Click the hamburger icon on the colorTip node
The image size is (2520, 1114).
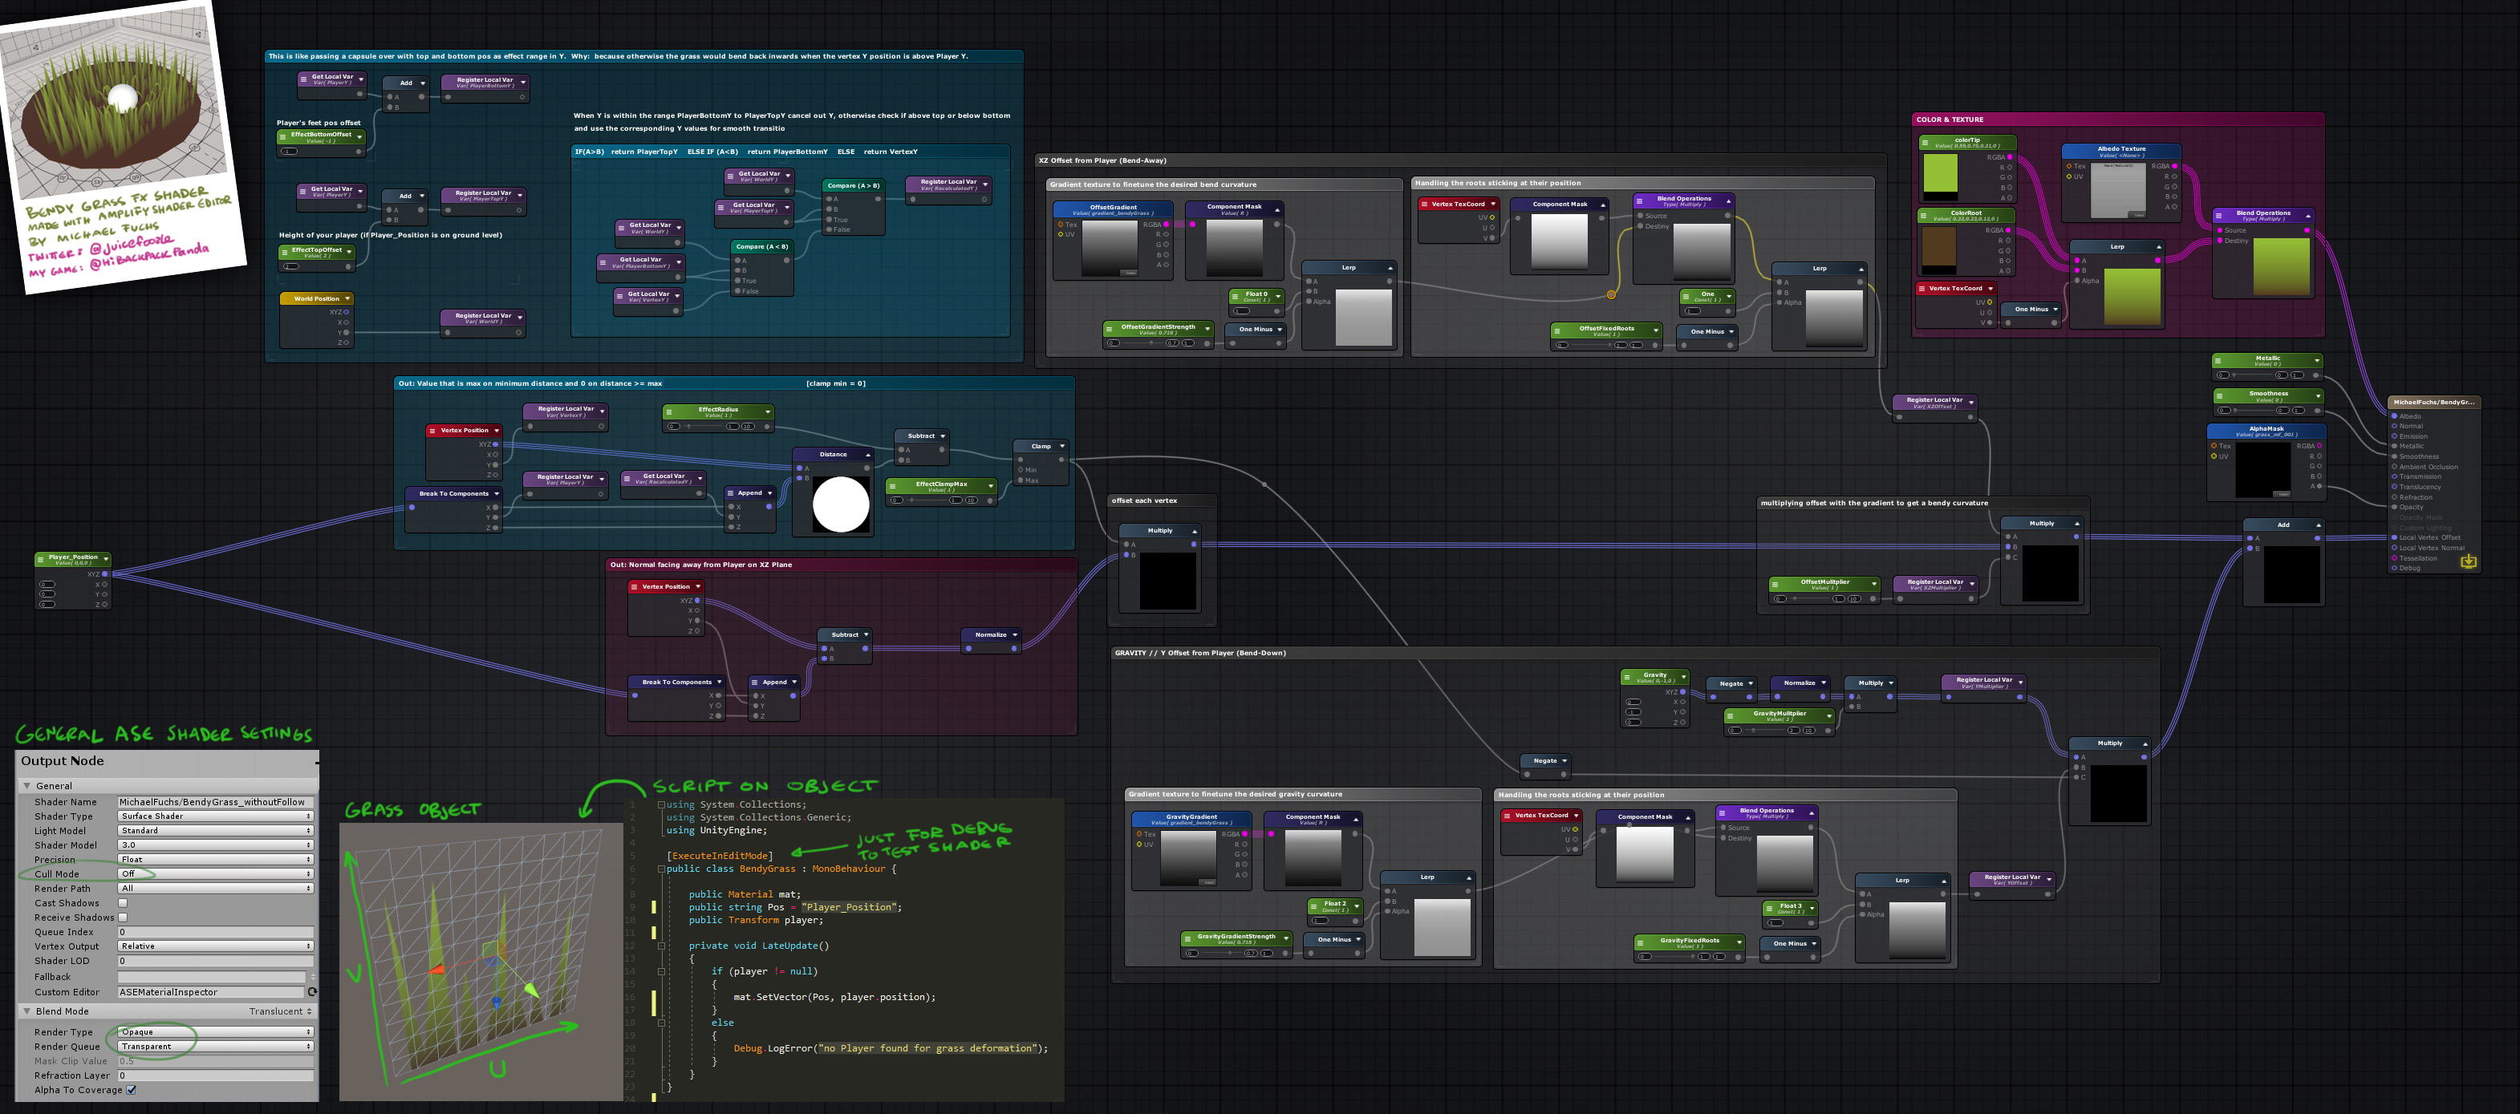[1926, 143]
